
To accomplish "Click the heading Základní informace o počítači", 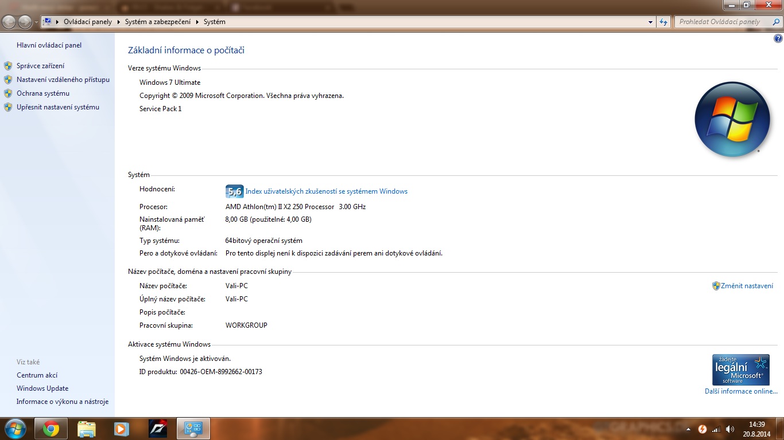I will [x=187, y=50].
